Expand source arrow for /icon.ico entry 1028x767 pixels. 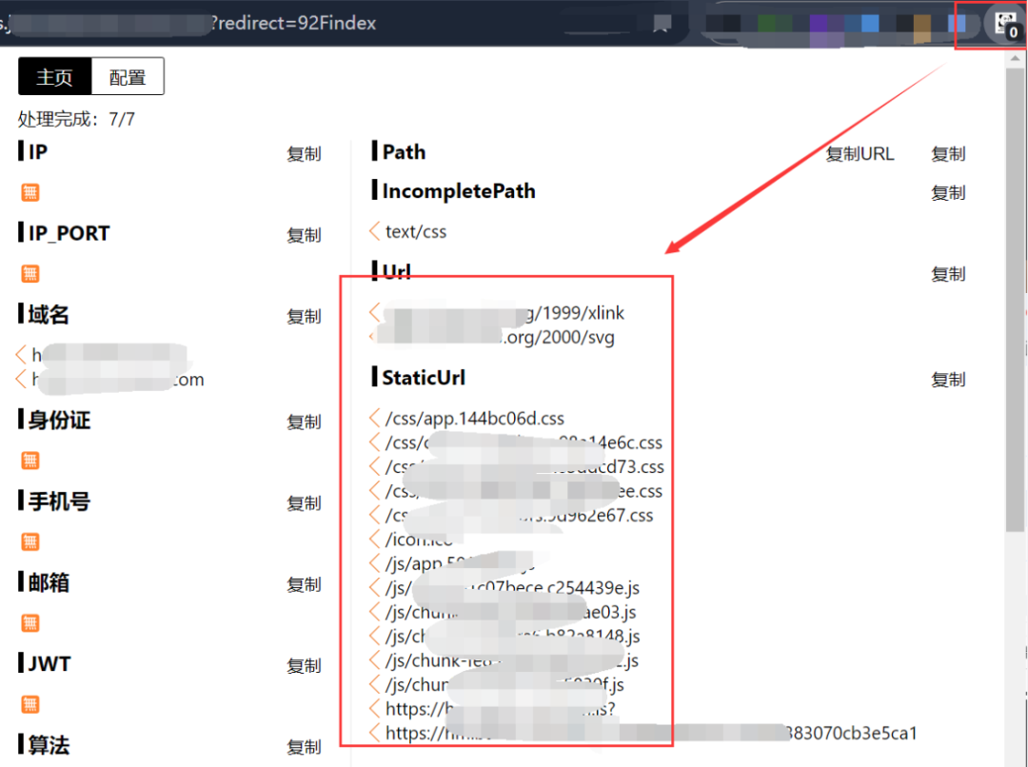pos(374,540)
